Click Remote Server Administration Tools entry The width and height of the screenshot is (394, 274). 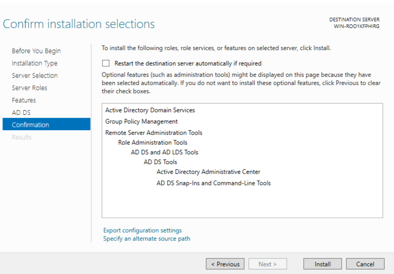[154, 133]
